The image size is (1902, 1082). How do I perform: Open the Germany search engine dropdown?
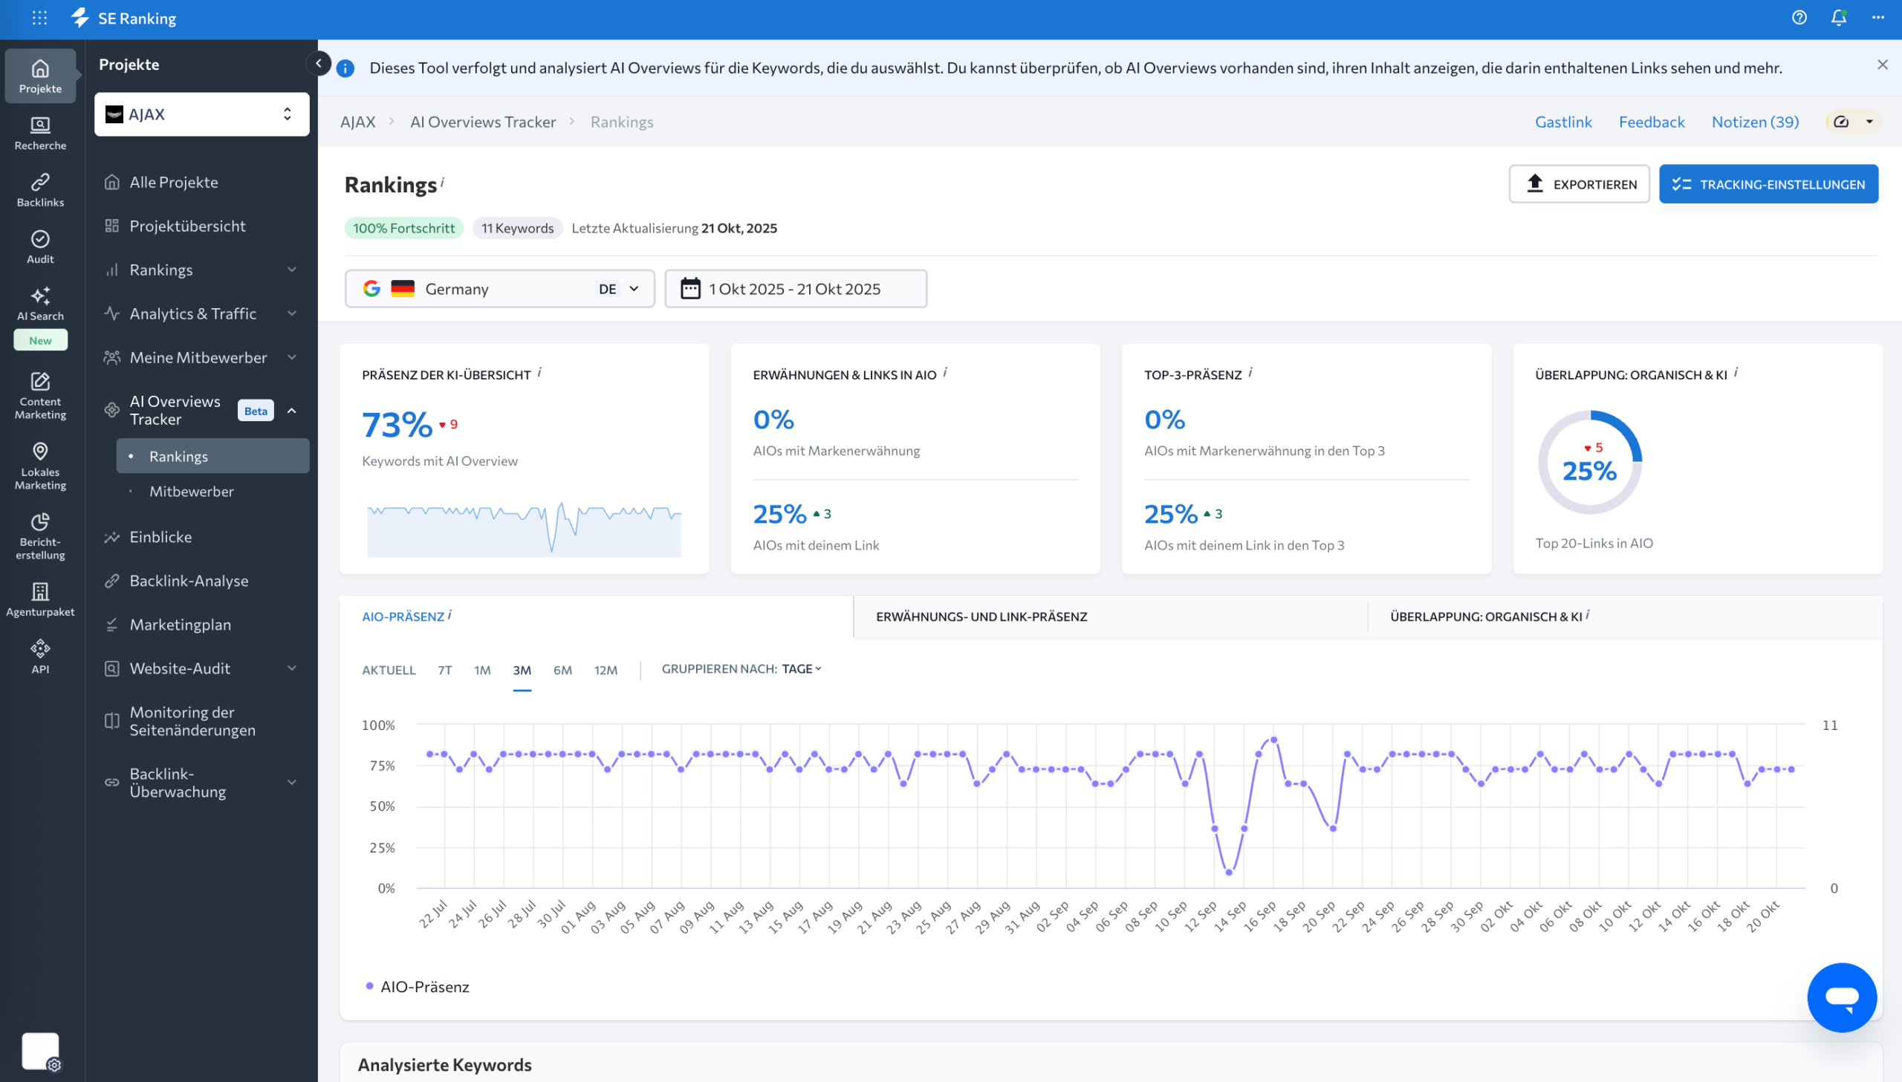tap(499, 288)
